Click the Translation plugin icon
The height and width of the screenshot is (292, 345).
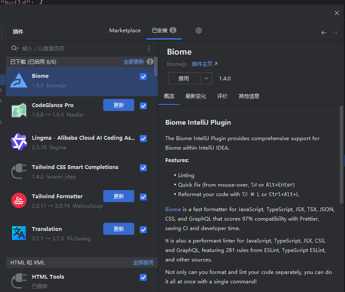(x=19, y=233)
